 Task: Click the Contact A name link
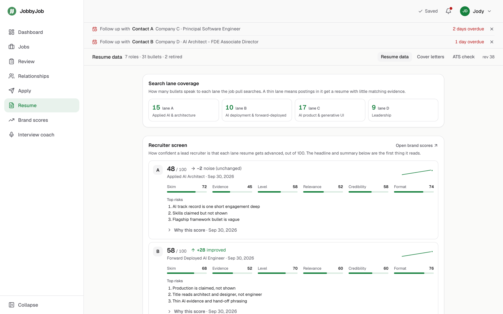pyautogui.click(x=143, y=29)
